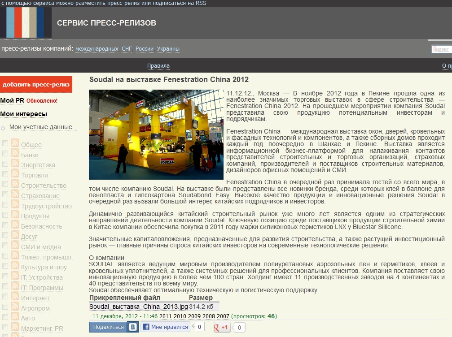Tick the Торговля category checkbox
The height and width of the screenshot is (337, 452).
[x=5, y=174]
